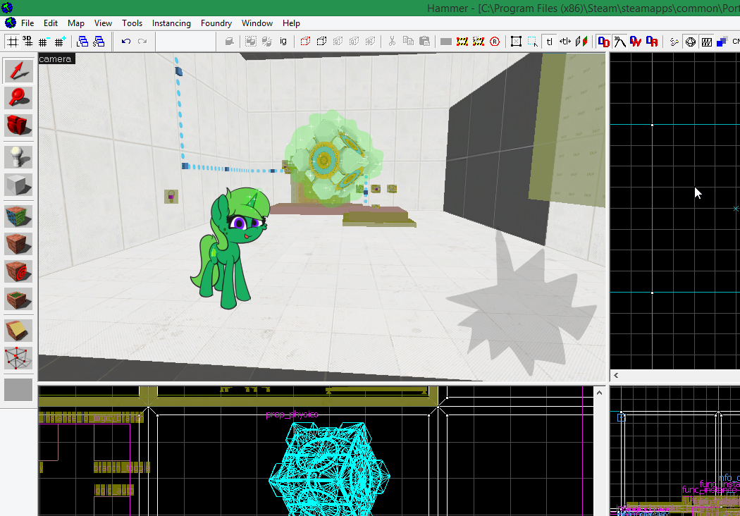Open the Window menu
The width and height of the screenshot is (740, 516).
[257, 23]
